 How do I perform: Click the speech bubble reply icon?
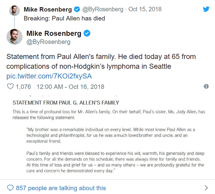pos(10,188)
